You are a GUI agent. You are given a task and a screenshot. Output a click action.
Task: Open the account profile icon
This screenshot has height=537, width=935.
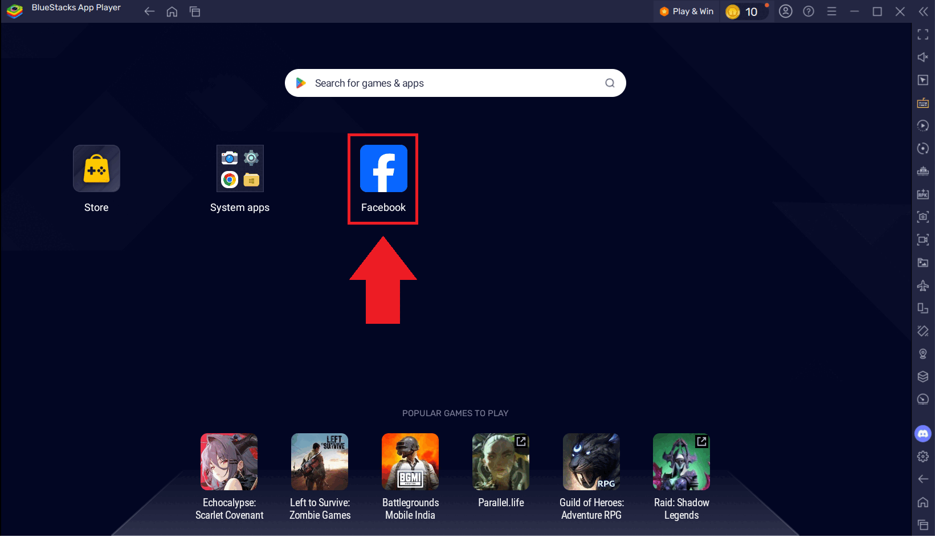(x=786, y=11)
